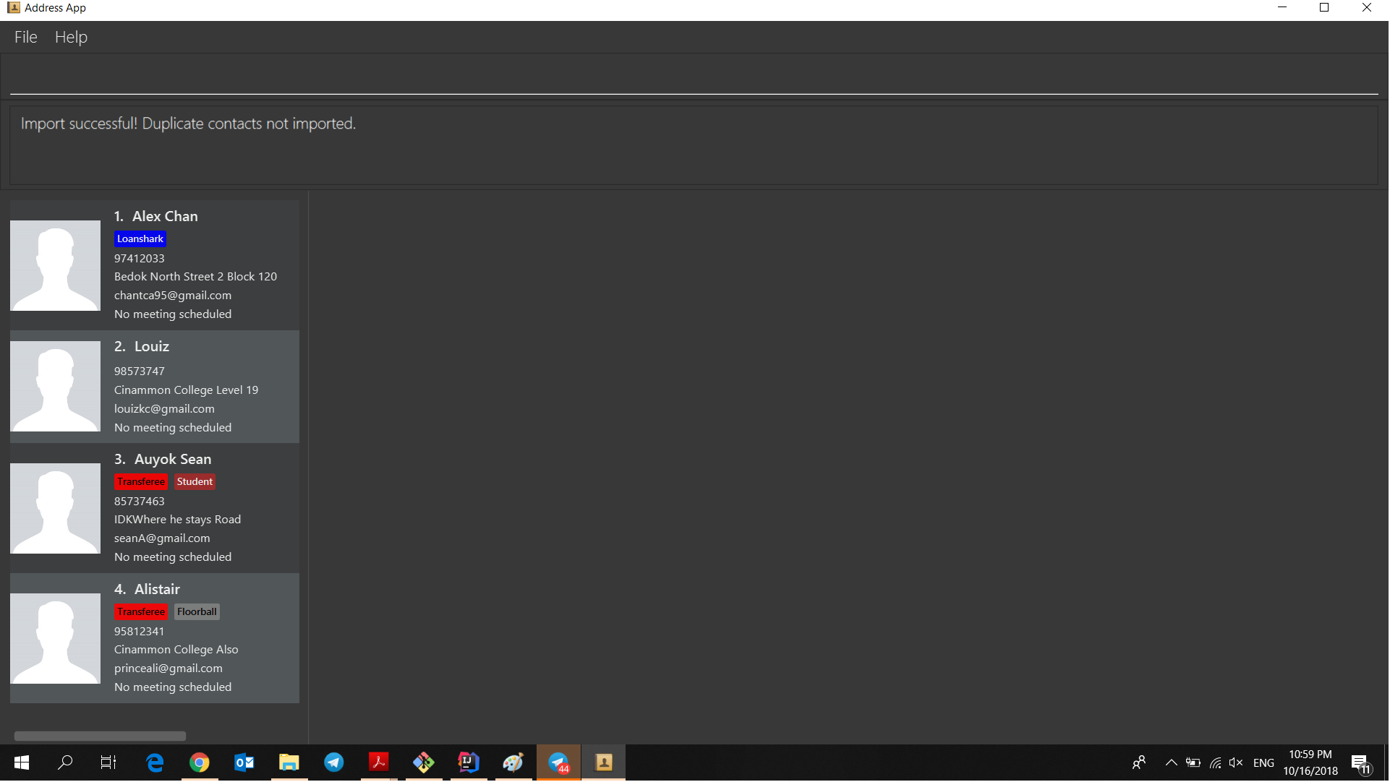
Task: Open Adobe Acrobat from taskbar
Action: 379,763
